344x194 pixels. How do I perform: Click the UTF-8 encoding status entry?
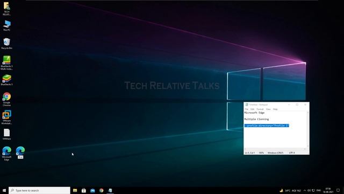[292, 153]
